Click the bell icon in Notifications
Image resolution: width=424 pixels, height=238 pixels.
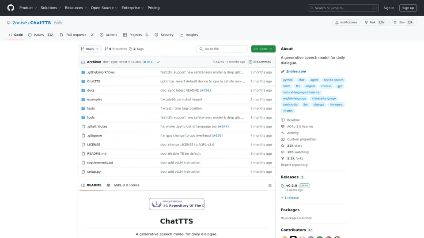click(x=337, y=22)
